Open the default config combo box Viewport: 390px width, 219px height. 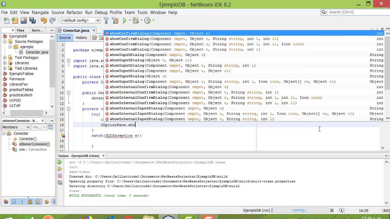(x=80, y=20)
